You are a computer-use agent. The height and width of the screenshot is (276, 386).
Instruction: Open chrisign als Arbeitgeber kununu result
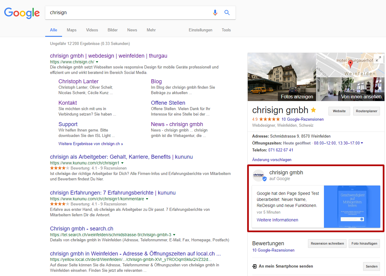pos(121,157)
